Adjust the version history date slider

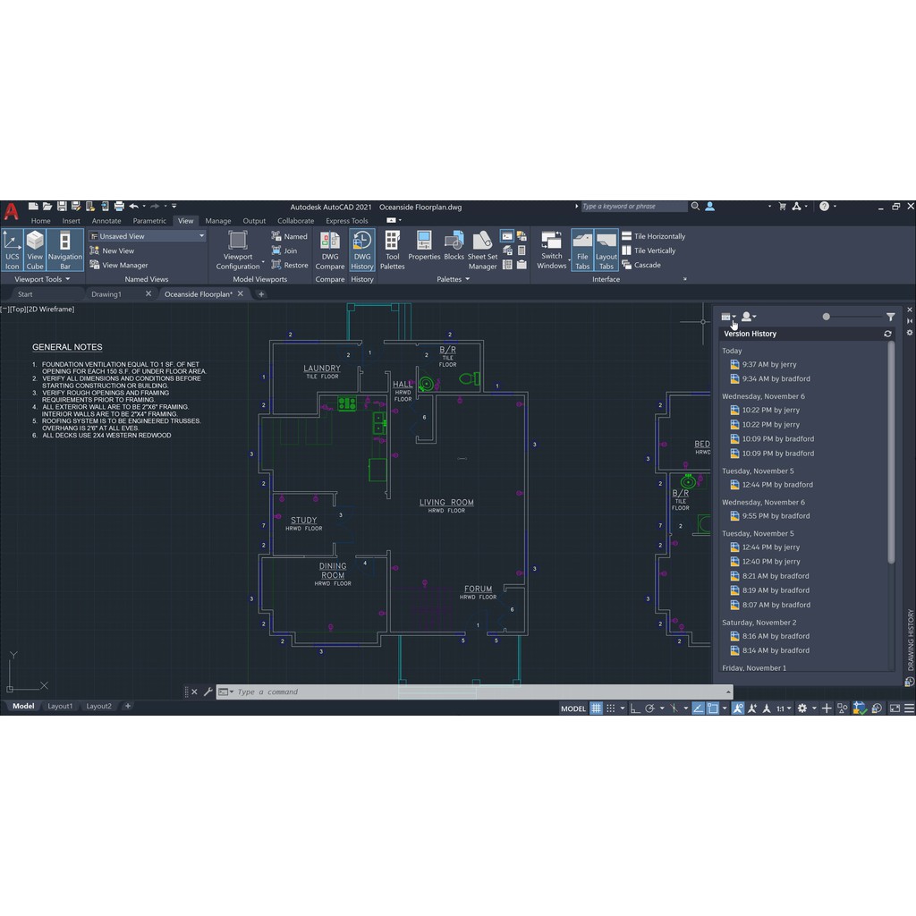point(826,317)
